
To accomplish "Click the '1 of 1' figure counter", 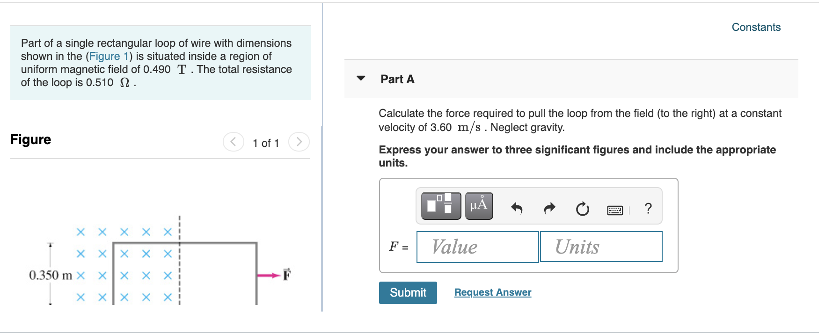I will pos(266,143).
